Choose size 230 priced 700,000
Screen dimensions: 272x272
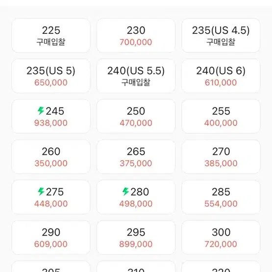tap(136, 36)
